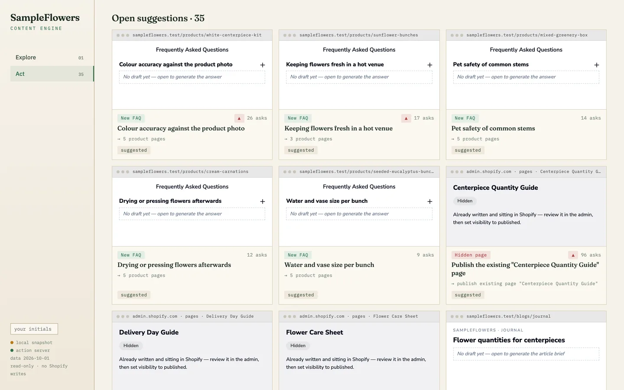
Task: Click the Hidden badge under Delivery Day Guide
Action: [x=131, y=346]
